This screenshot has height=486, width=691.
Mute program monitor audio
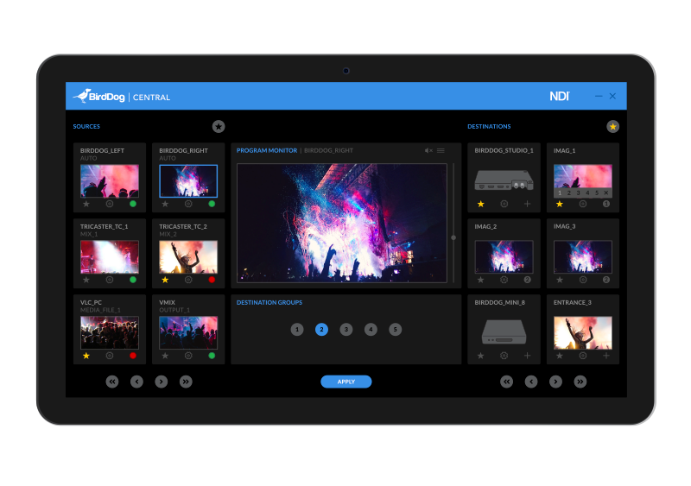[428, 151]
